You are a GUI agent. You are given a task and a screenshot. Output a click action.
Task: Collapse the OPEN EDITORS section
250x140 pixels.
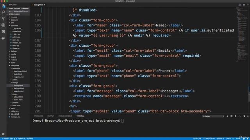[x=14, y=9]
